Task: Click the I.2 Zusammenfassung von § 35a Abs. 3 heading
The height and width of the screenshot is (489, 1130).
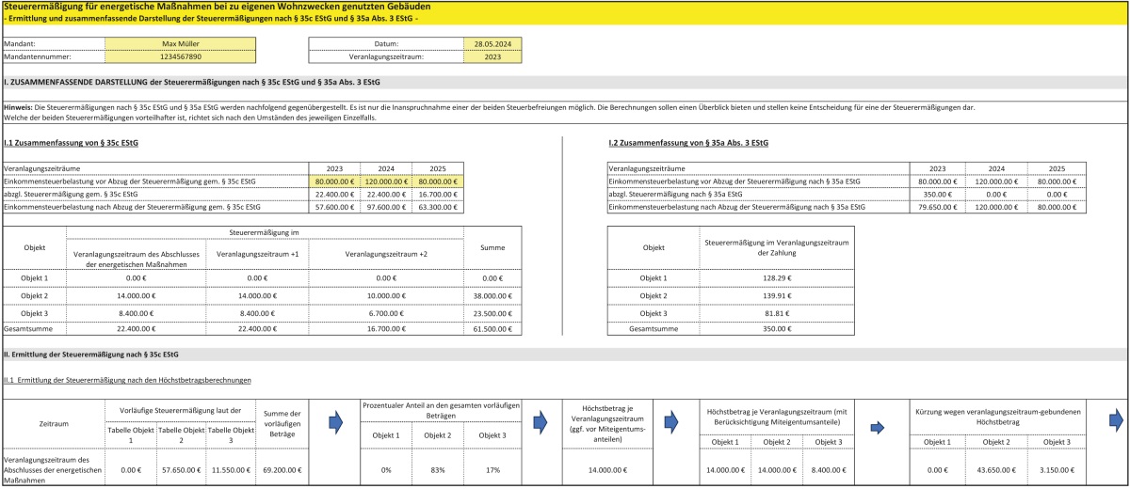Action: tap(687, 143)
